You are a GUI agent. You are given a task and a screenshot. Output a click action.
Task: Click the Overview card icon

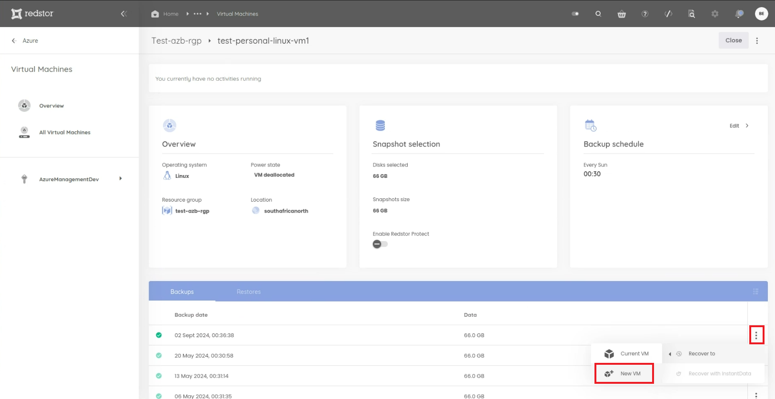click(x=170, y=126)
